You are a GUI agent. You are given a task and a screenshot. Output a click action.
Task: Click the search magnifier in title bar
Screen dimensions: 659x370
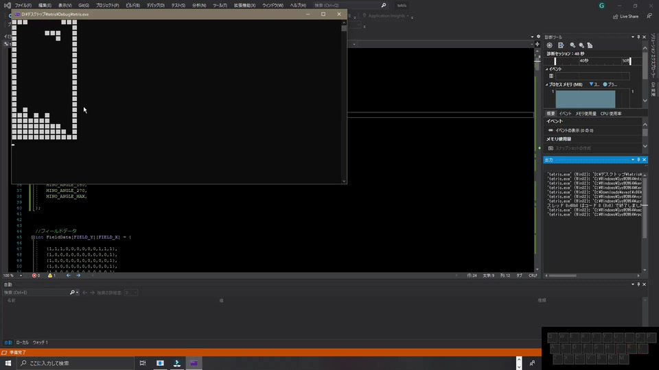[383, 5]
